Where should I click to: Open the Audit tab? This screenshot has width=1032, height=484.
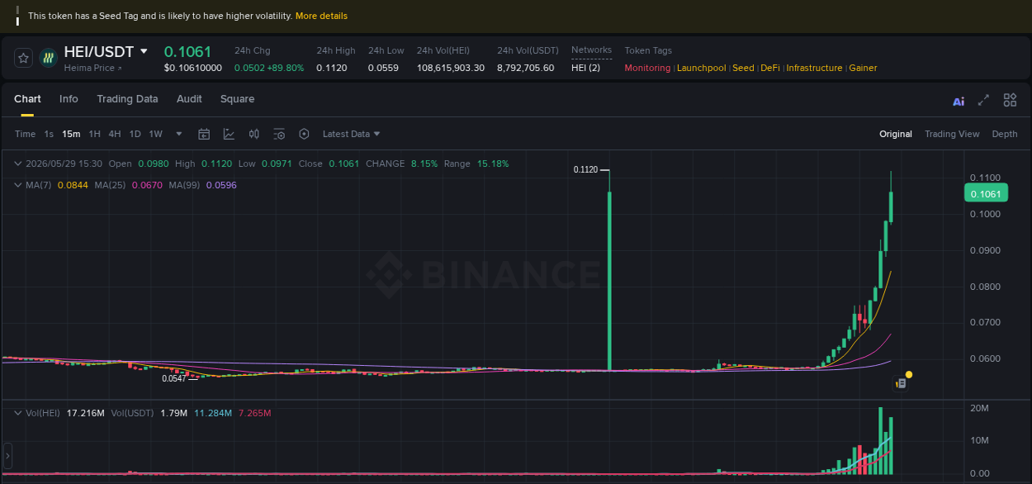189,99
